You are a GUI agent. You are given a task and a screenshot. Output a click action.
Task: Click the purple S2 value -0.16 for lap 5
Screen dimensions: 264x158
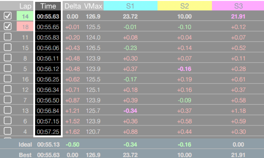point(185,69)
